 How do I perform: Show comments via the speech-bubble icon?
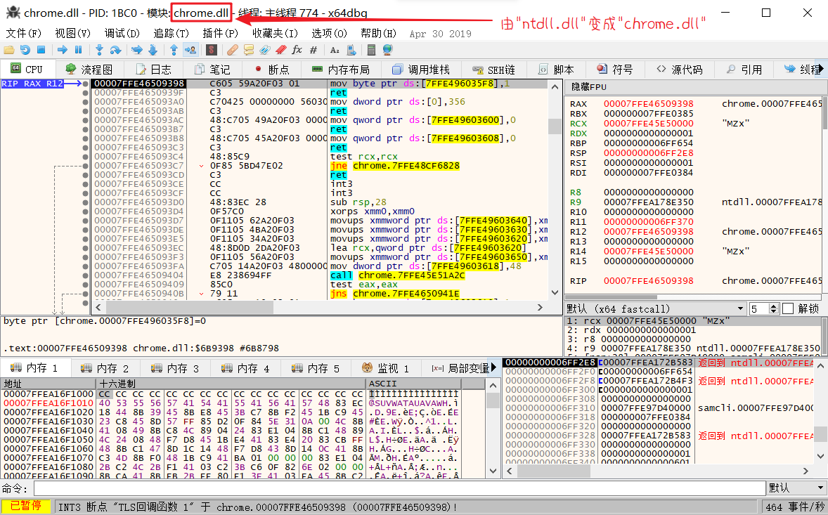(249, 50)
